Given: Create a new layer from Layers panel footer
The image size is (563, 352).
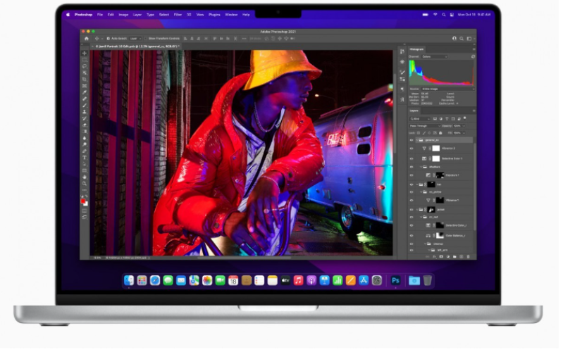Looking at the screenshot, I should pos(462,256).
